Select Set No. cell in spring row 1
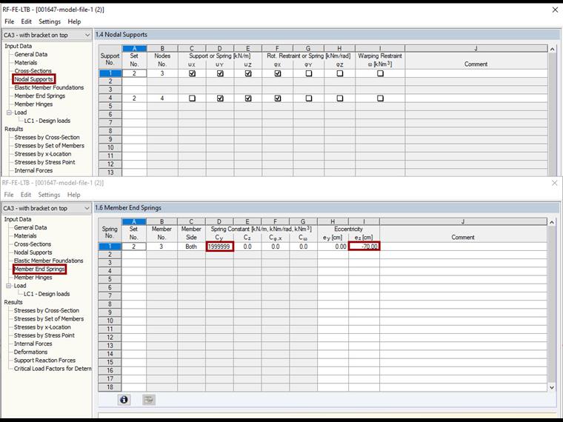This screenshot has width=563, height=422. click(x=134, y=247)
